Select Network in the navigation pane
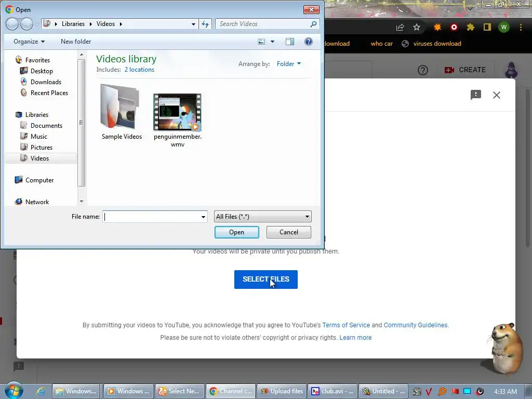This screenshot has height=399, width=532. (37, 202)
